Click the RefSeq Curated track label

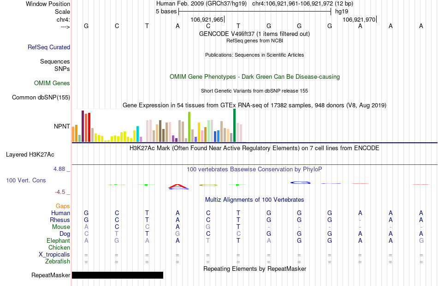48,47
